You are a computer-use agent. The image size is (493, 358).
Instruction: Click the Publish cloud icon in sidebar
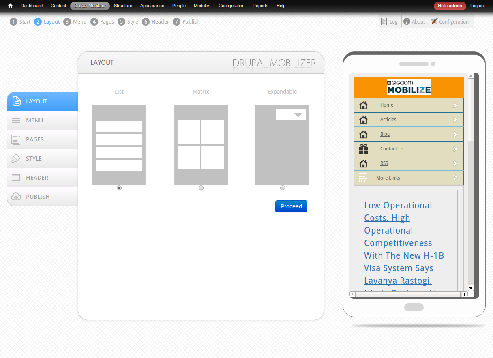click(16, 196)
